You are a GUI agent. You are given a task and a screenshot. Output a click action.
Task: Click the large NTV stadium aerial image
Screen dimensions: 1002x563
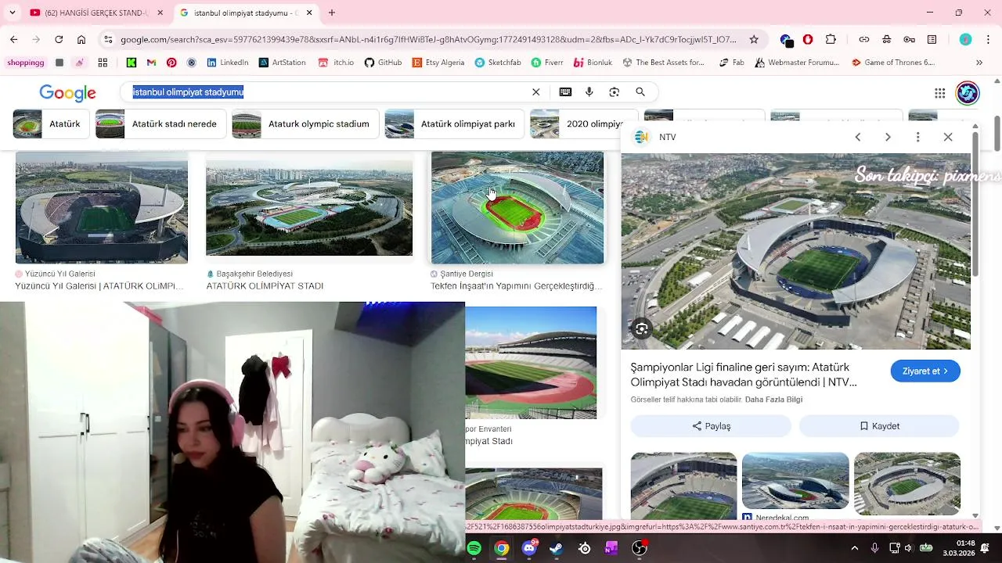[x=796, y=251]
